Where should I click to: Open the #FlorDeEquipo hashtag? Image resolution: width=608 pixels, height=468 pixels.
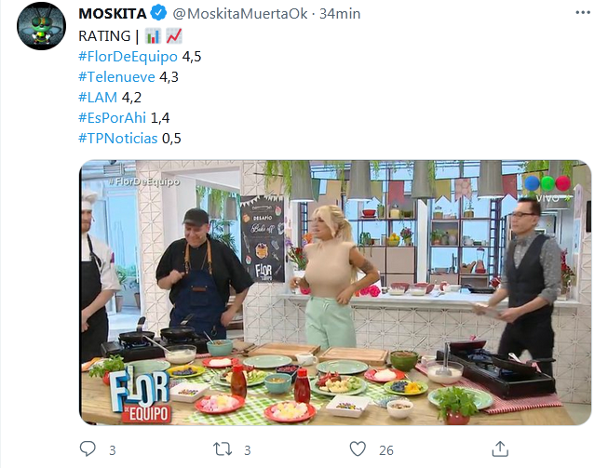[128, 57]
